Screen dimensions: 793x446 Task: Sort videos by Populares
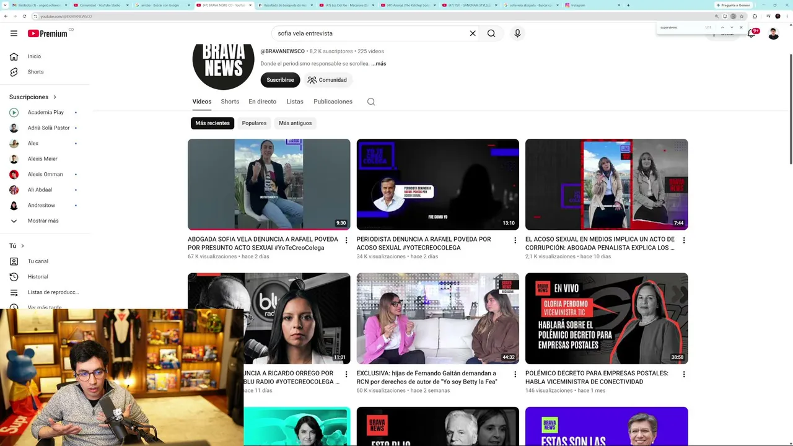(254, 123)
